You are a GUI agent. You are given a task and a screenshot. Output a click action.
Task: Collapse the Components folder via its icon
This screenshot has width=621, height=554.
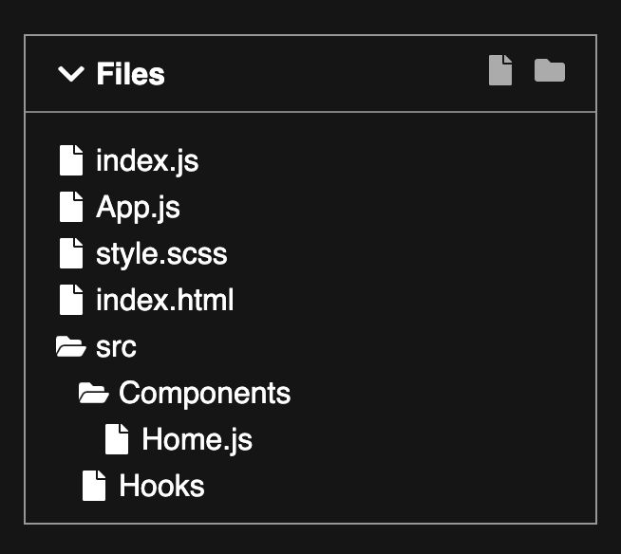93,393
